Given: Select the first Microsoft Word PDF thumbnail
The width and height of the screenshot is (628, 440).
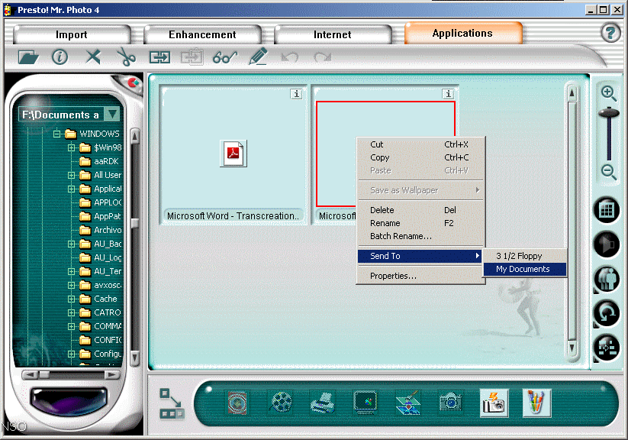Looking at the screenshot, I should coord(233,154).
